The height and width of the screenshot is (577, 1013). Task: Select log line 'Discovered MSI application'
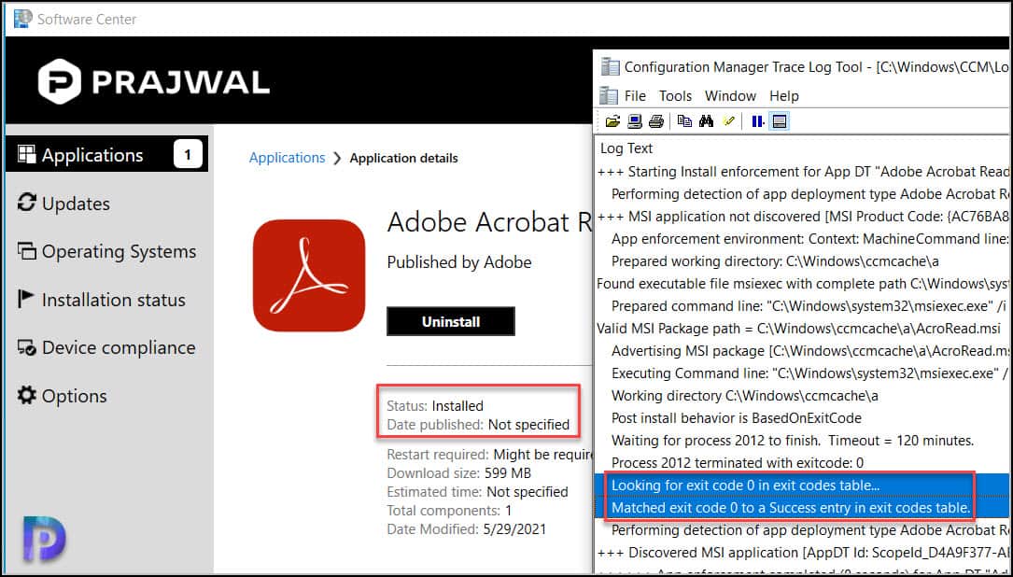coord(802,553)
